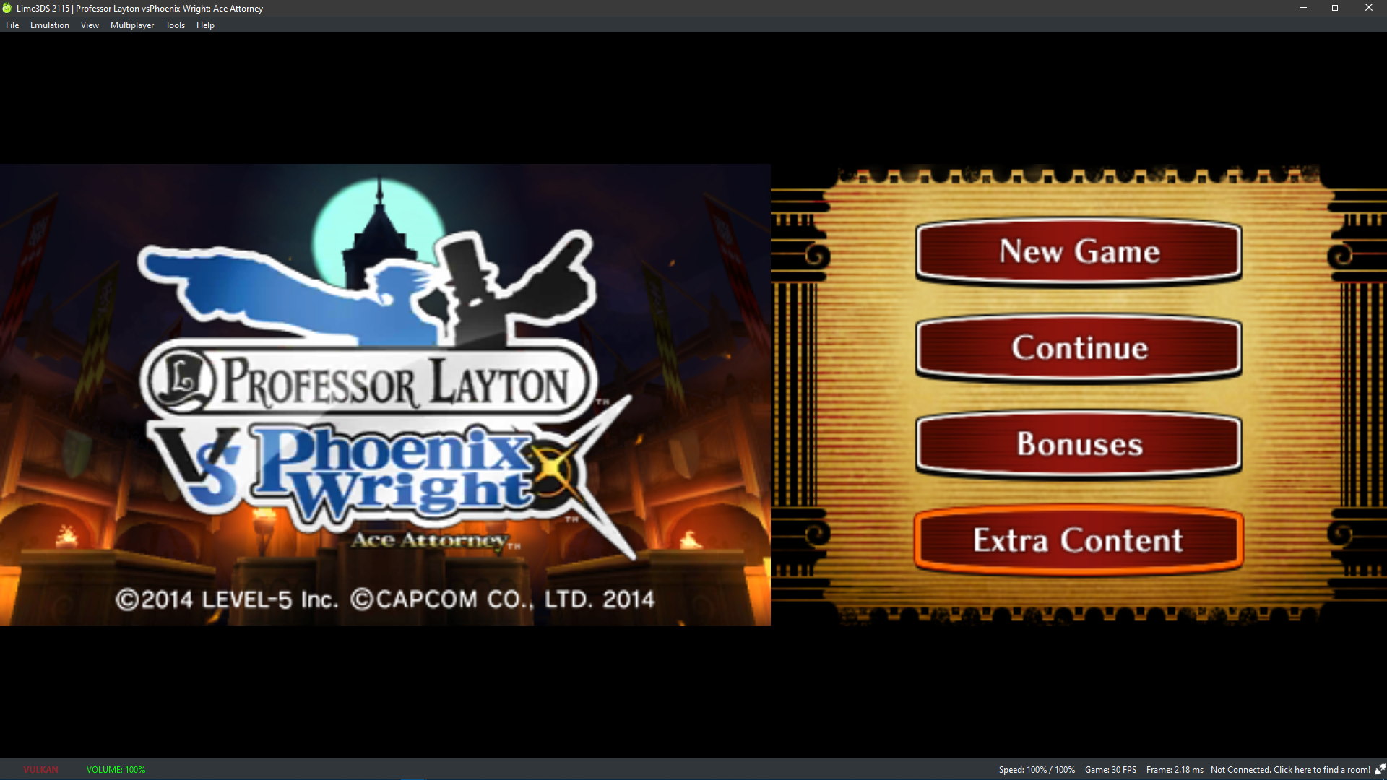Click the frame time display indicator
Viewport: 1387px width, 780px height.
click(1175, 769)
